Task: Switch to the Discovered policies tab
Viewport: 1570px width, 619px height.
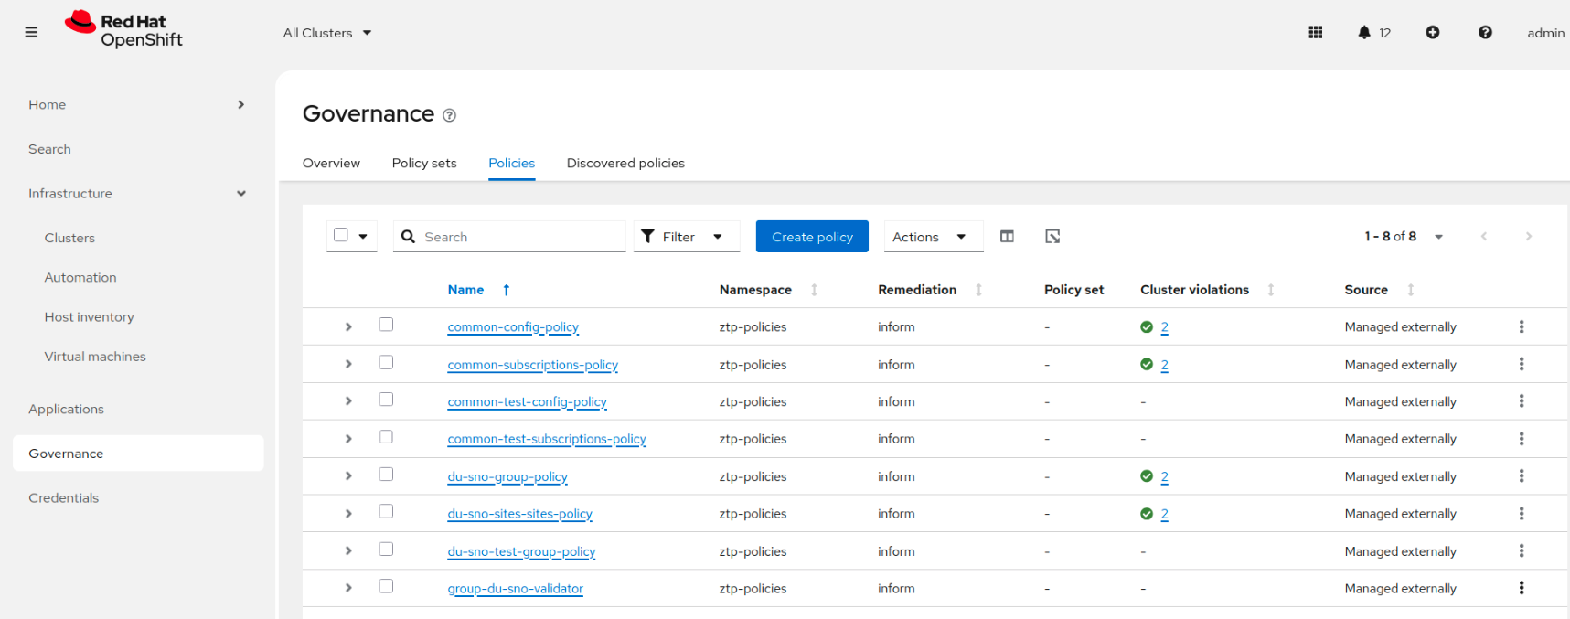Action: click(625, 163)
